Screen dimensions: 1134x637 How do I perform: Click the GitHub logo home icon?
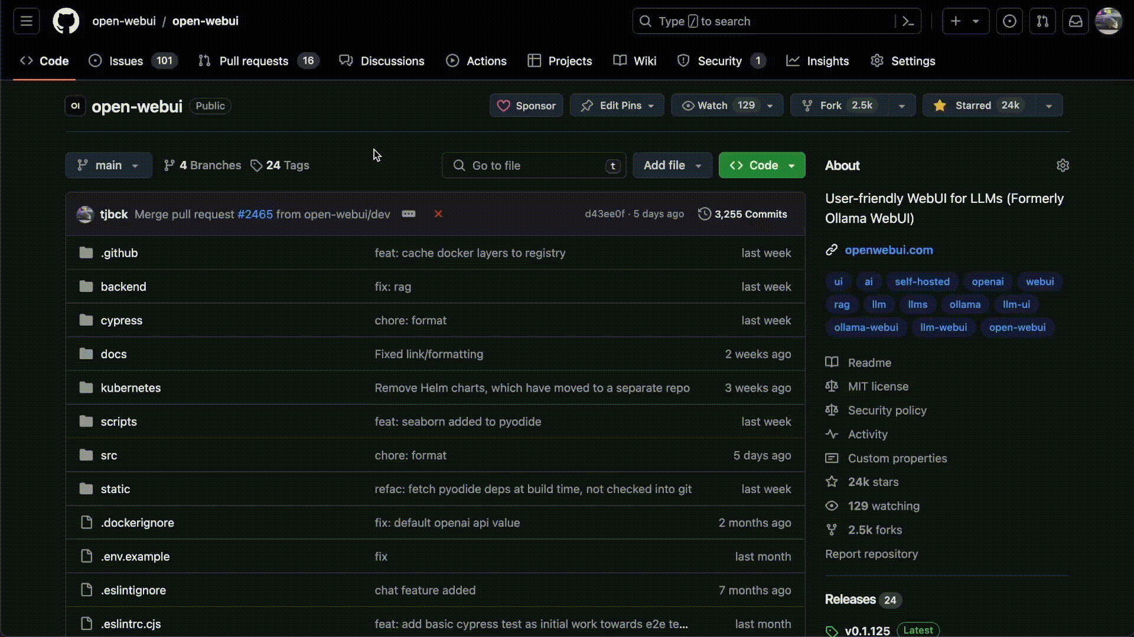tap(66, 21)
